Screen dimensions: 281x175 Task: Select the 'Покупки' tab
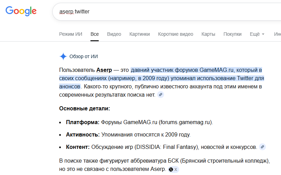pos(232,34)
